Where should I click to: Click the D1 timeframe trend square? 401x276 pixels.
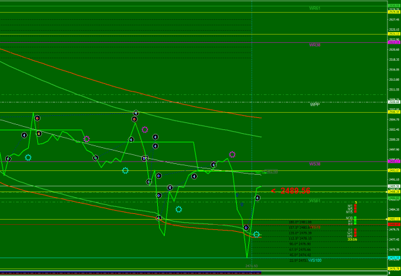(355, 230)
